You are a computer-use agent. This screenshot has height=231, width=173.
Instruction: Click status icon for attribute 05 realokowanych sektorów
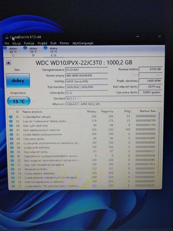11,130
